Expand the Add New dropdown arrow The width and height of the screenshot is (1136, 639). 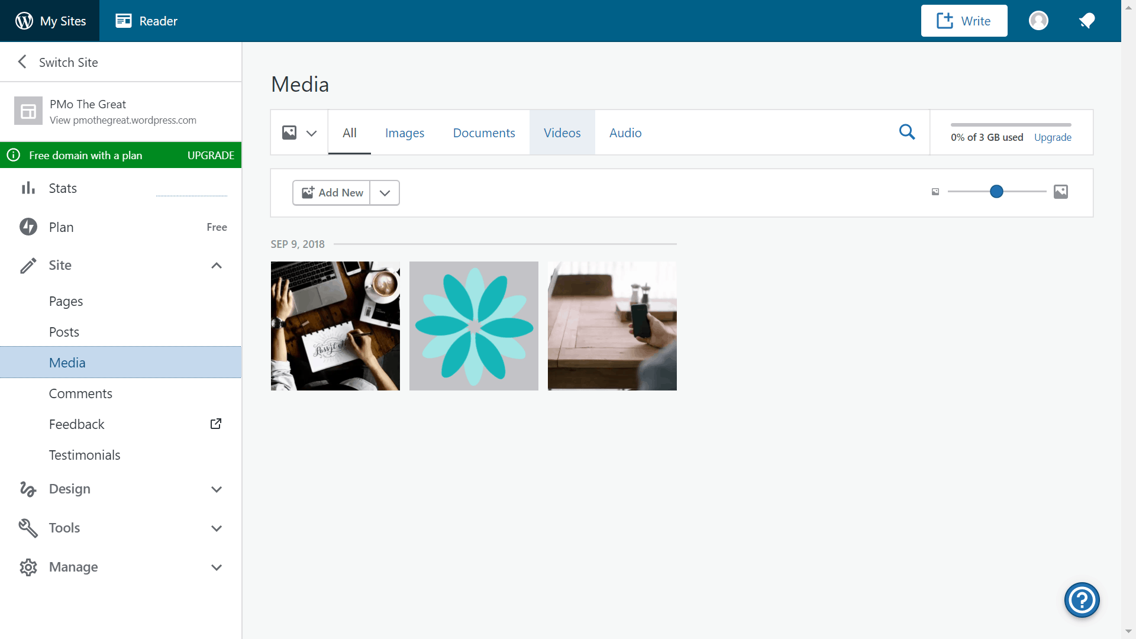pyautogui.click(x=385, y=193)
